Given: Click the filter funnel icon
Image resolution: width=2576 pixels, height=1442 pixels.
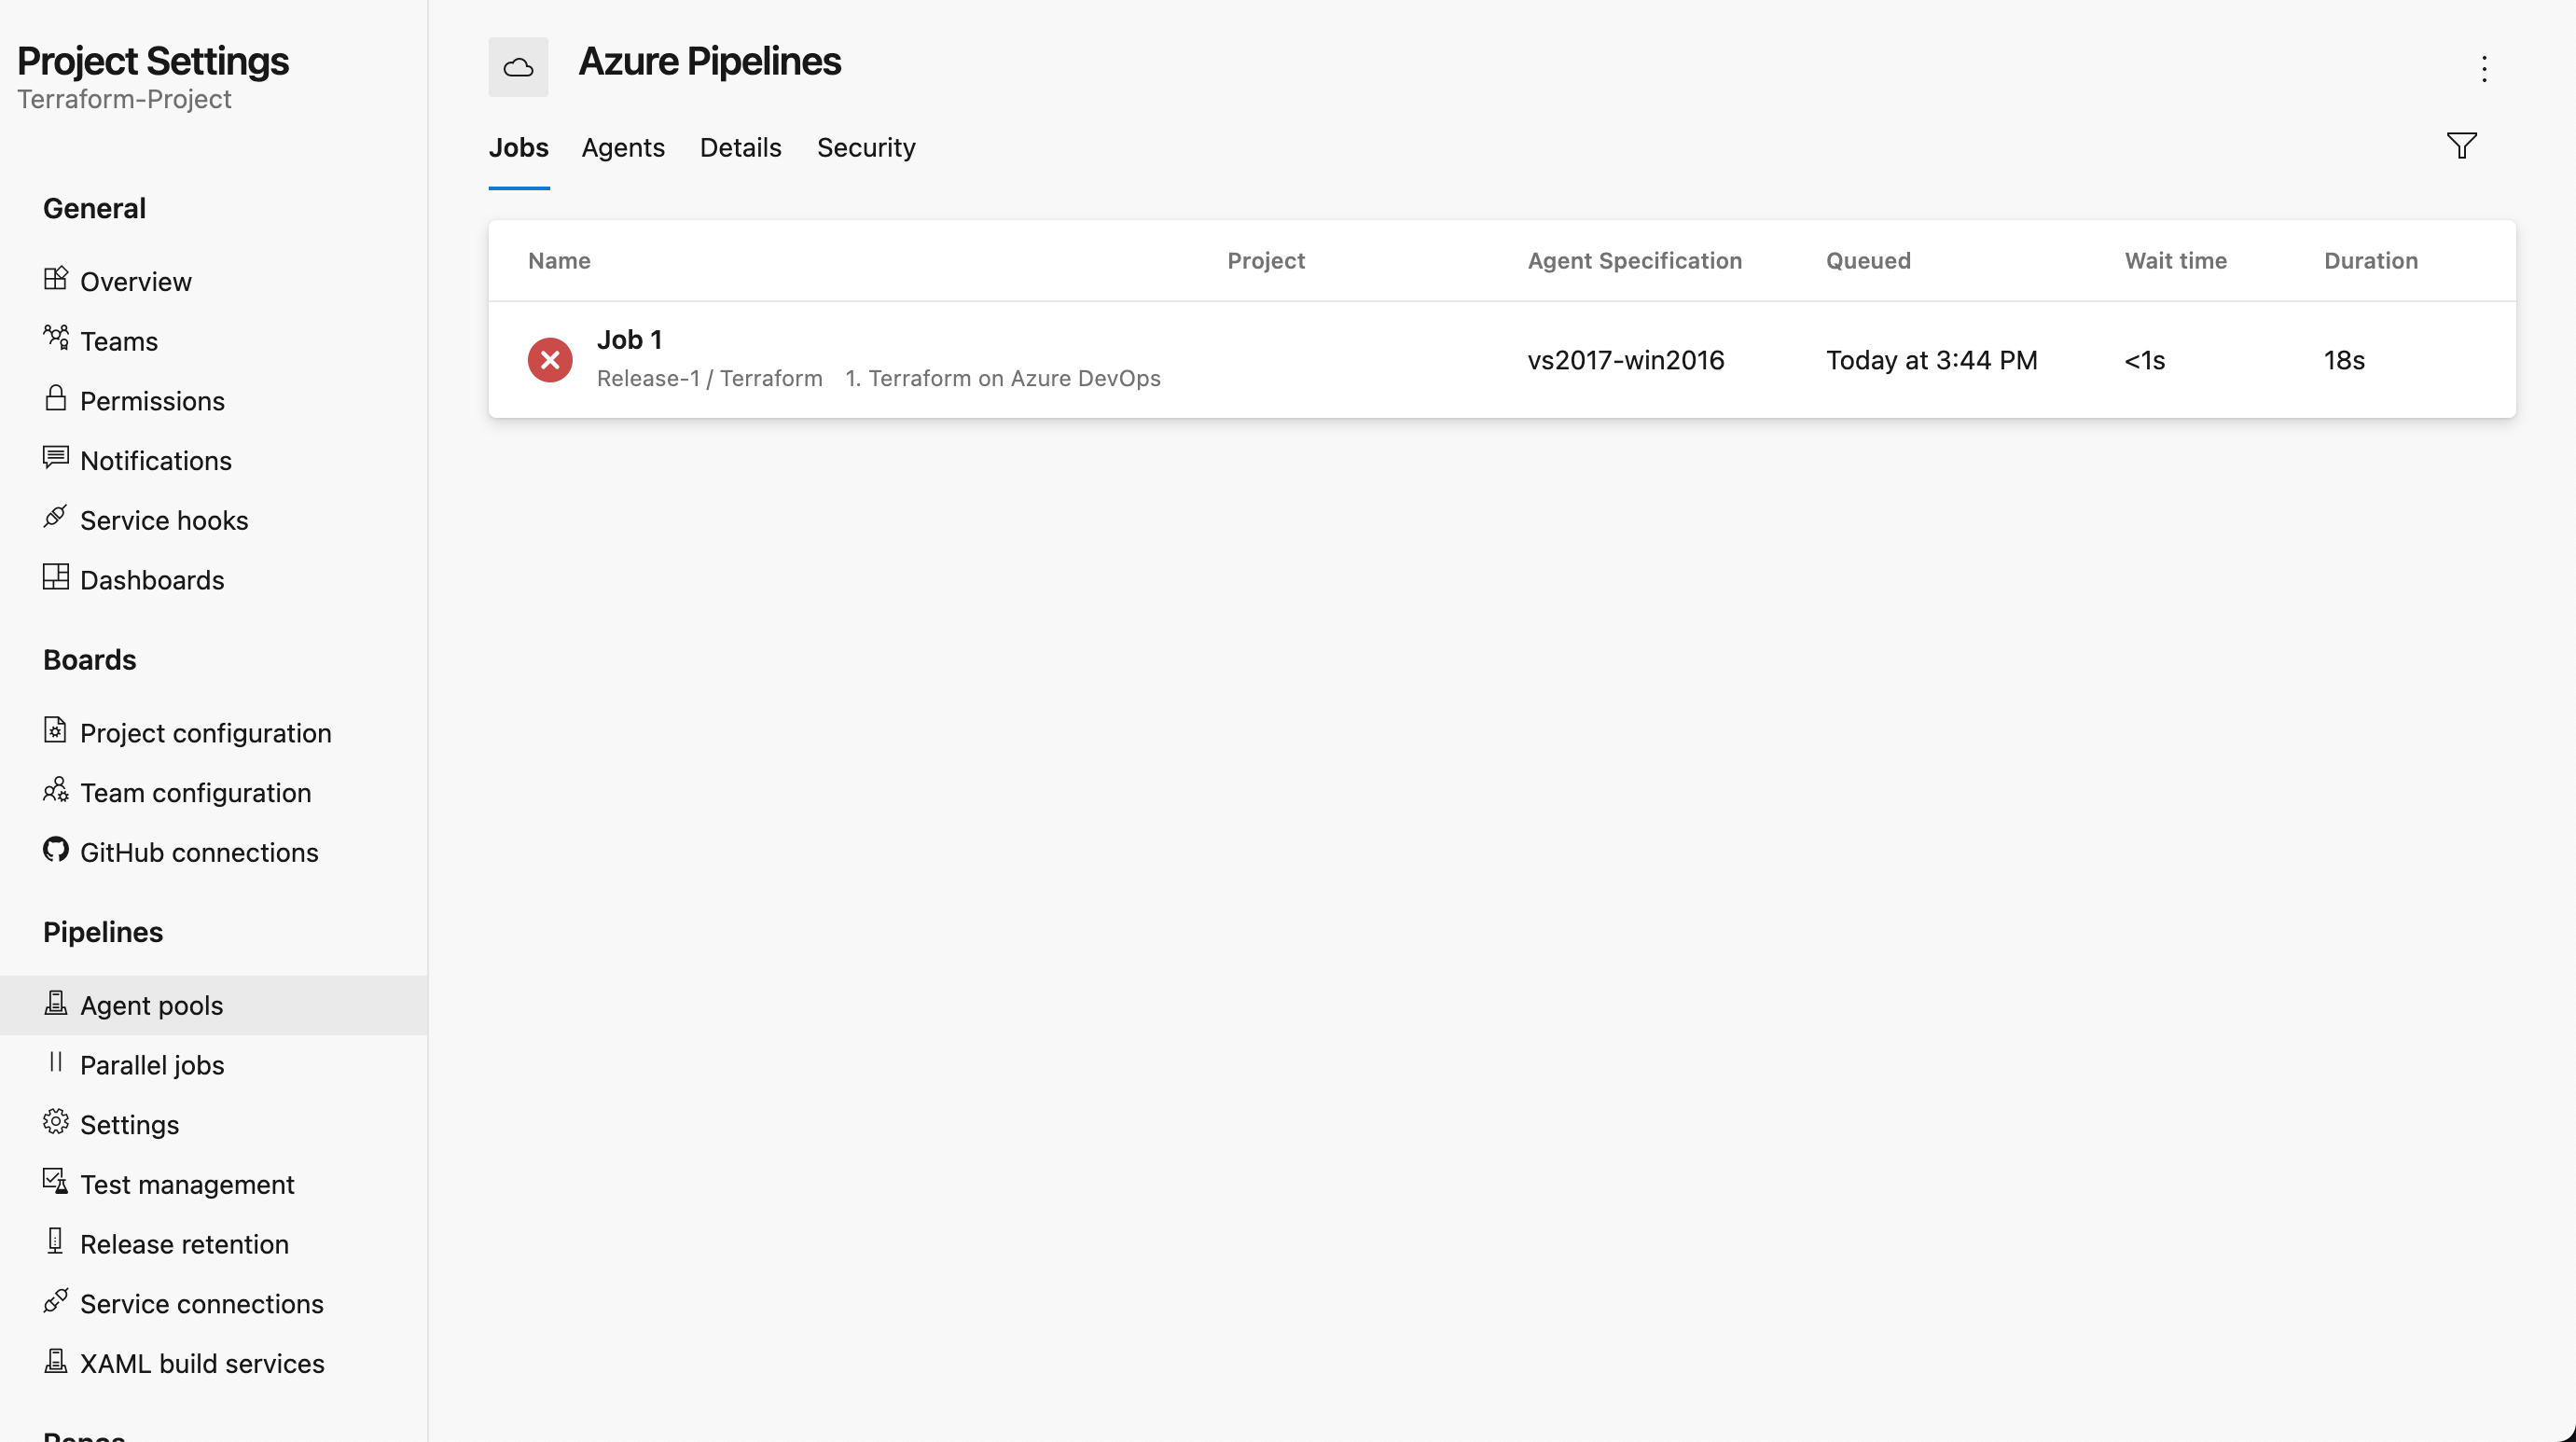Looking at the screenshot, I should 2461,146.
